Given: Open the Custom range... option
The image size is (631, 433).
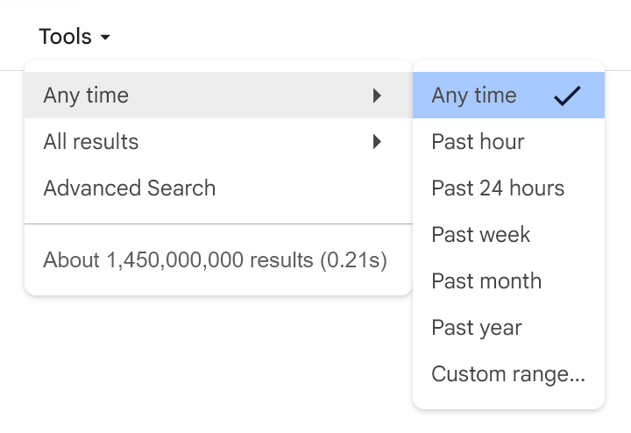Looking at the screenshot, I should (508, 374).
